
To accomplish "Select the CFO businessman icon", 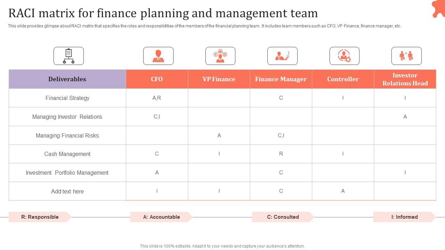I will point(158,56).
